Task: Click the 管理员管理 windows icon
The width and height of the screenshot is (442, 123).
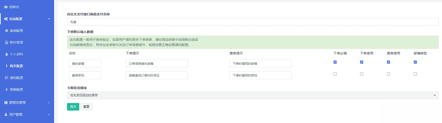Action: point(6,103)
